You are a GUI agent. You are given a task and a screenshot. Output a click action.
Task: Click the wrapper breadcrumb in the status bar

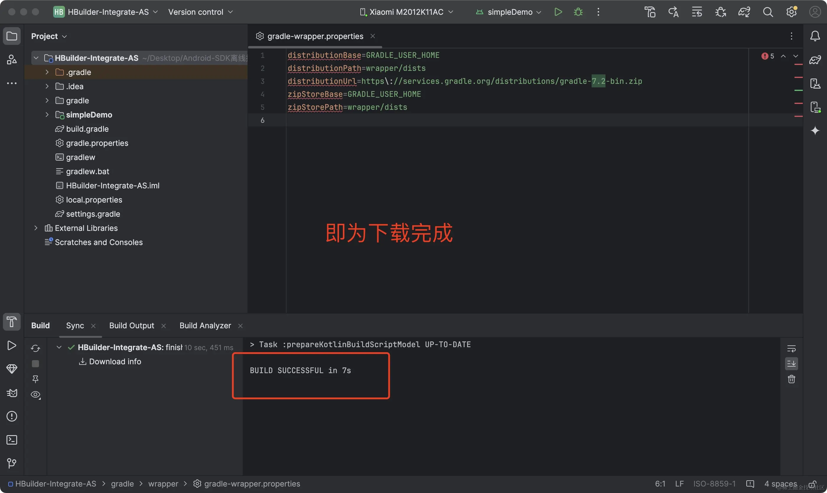[x=163, y=484]
